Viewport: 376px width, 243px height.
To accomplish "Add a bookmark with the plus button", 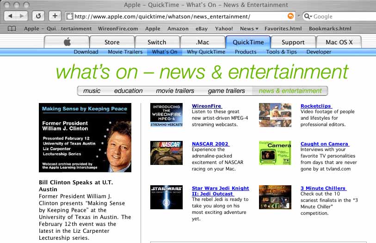I will 55,16.
